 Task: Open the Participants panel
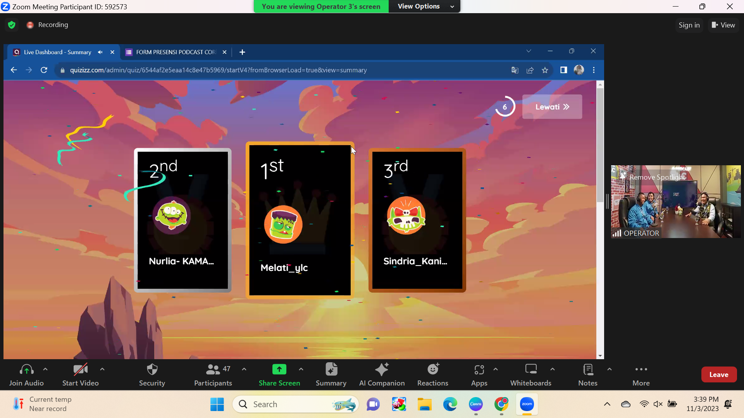[x=213, y=374]
